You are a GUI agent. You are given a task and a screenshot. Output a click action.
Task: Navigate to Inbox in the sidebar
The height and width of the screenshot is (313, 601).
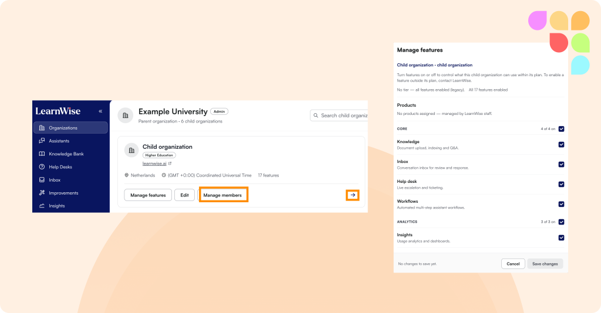[x=55, y=180]
